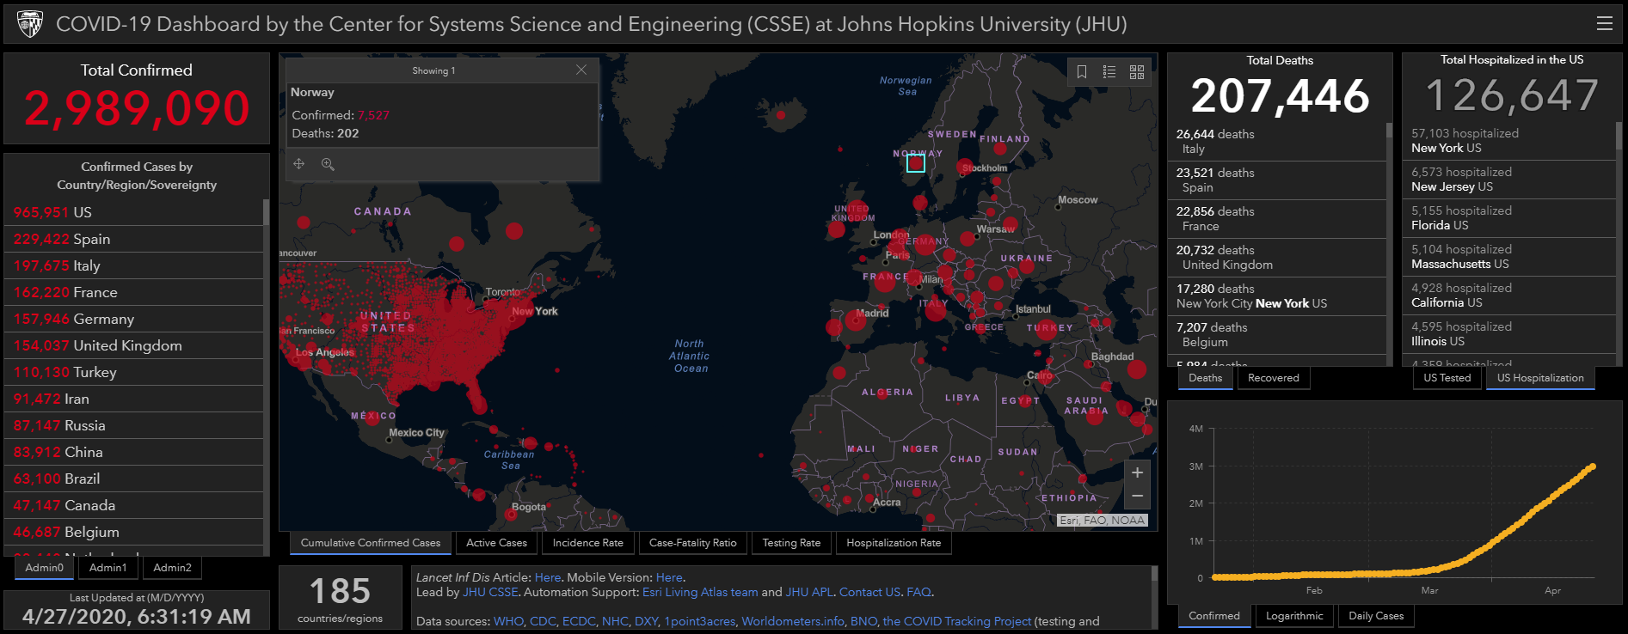This screenshot has height=634, width=1628.
Task: Select Russia in confirmed cases list
Action: pyautogui.click(x=133, y=425)
